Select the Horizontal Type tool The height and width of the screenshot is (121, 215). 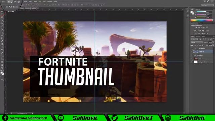[2, 56]
